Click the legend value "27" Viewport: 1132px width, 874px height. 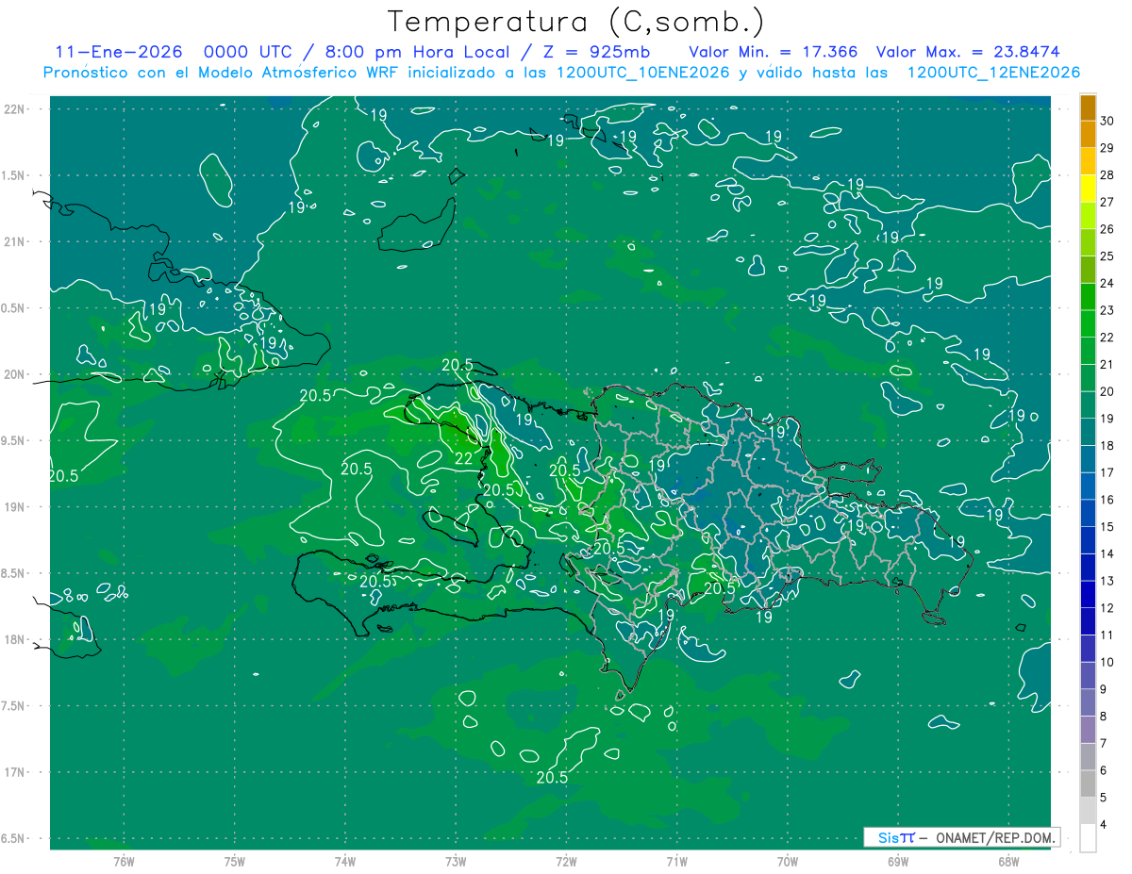tap(1107, 202)
